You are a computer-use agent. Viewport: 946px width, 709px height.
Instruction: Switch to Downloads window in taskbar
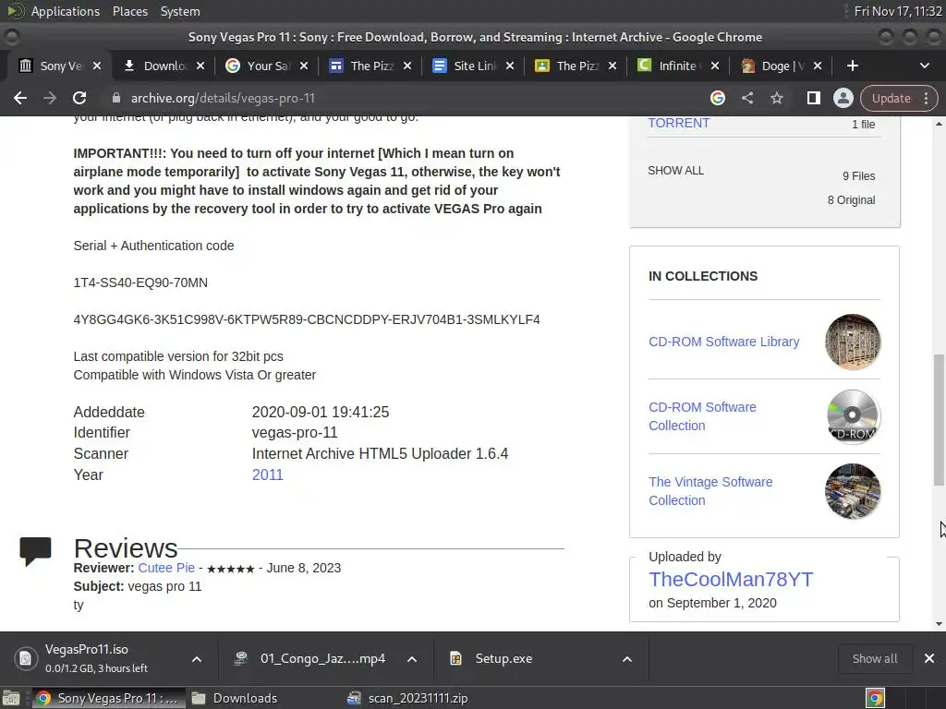coord(234,698)
